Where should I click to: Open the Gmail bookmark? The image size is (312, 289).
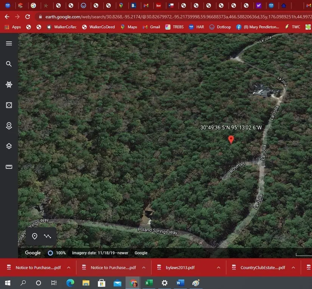pos(151,27)
